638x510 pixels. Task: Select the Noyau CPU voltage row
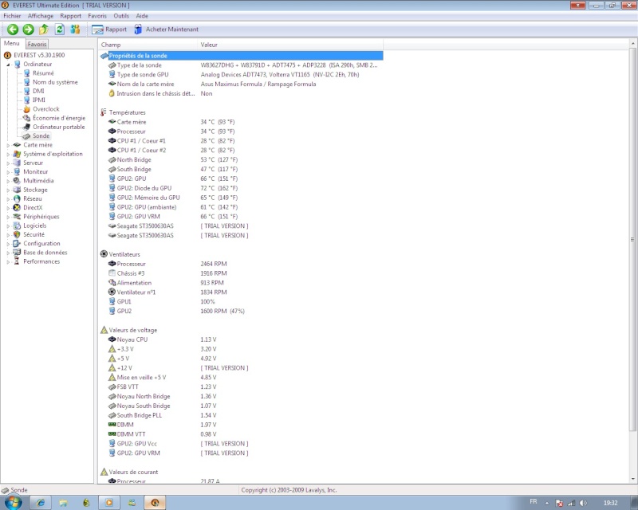tap(241, 339)
